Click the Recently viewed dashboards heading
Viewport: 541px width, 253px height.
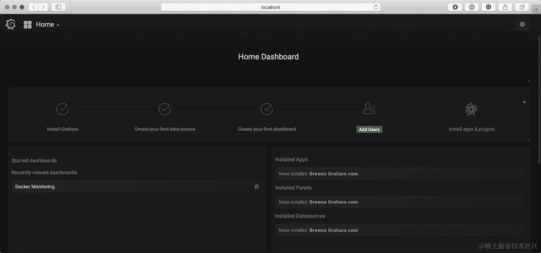tap(44, 173)
